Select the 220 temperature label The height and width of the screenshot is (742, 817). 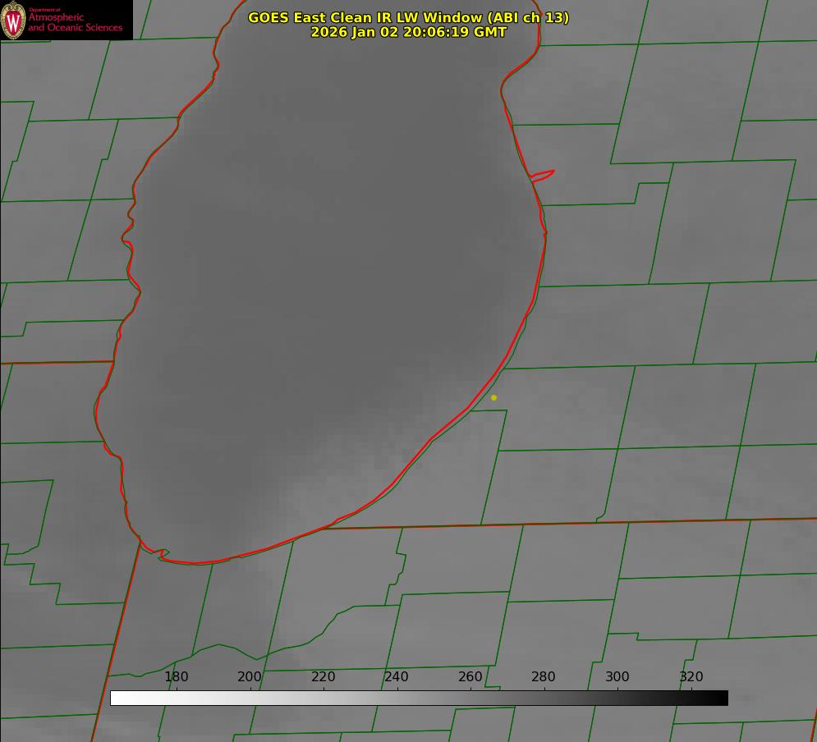[x=323, y=676]
